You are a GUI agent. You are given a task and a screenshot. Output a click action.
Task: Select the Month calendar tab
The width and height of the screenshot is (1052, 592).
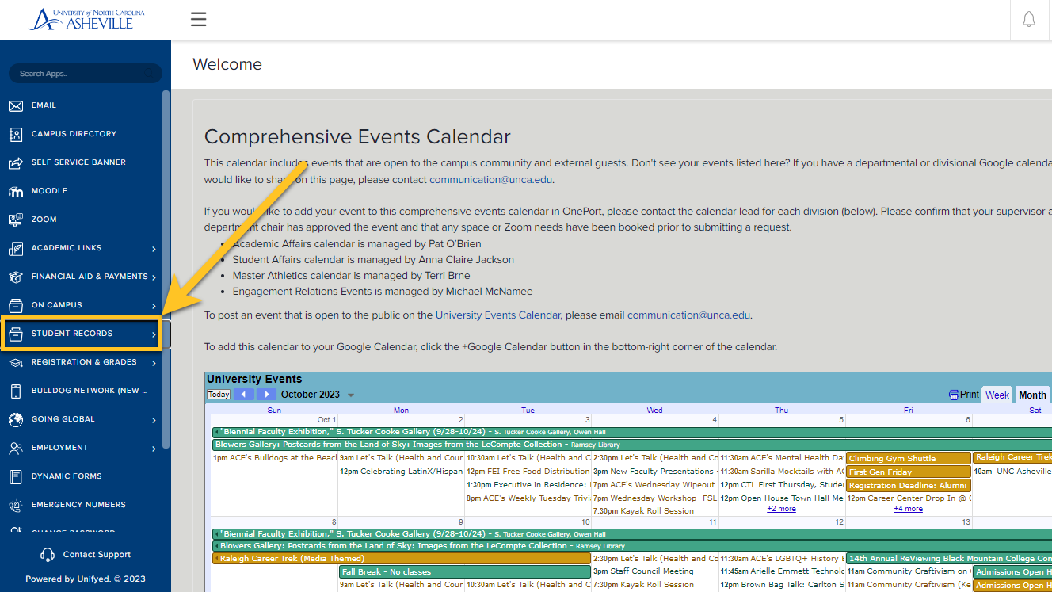click(1032, 395)
